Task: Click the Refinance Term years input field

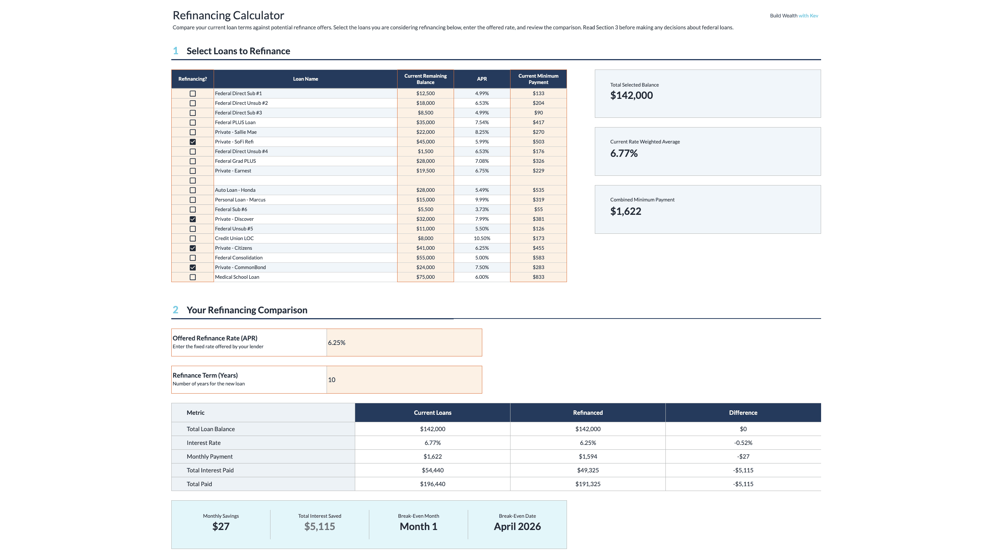Action: click(x=403, y=380)
